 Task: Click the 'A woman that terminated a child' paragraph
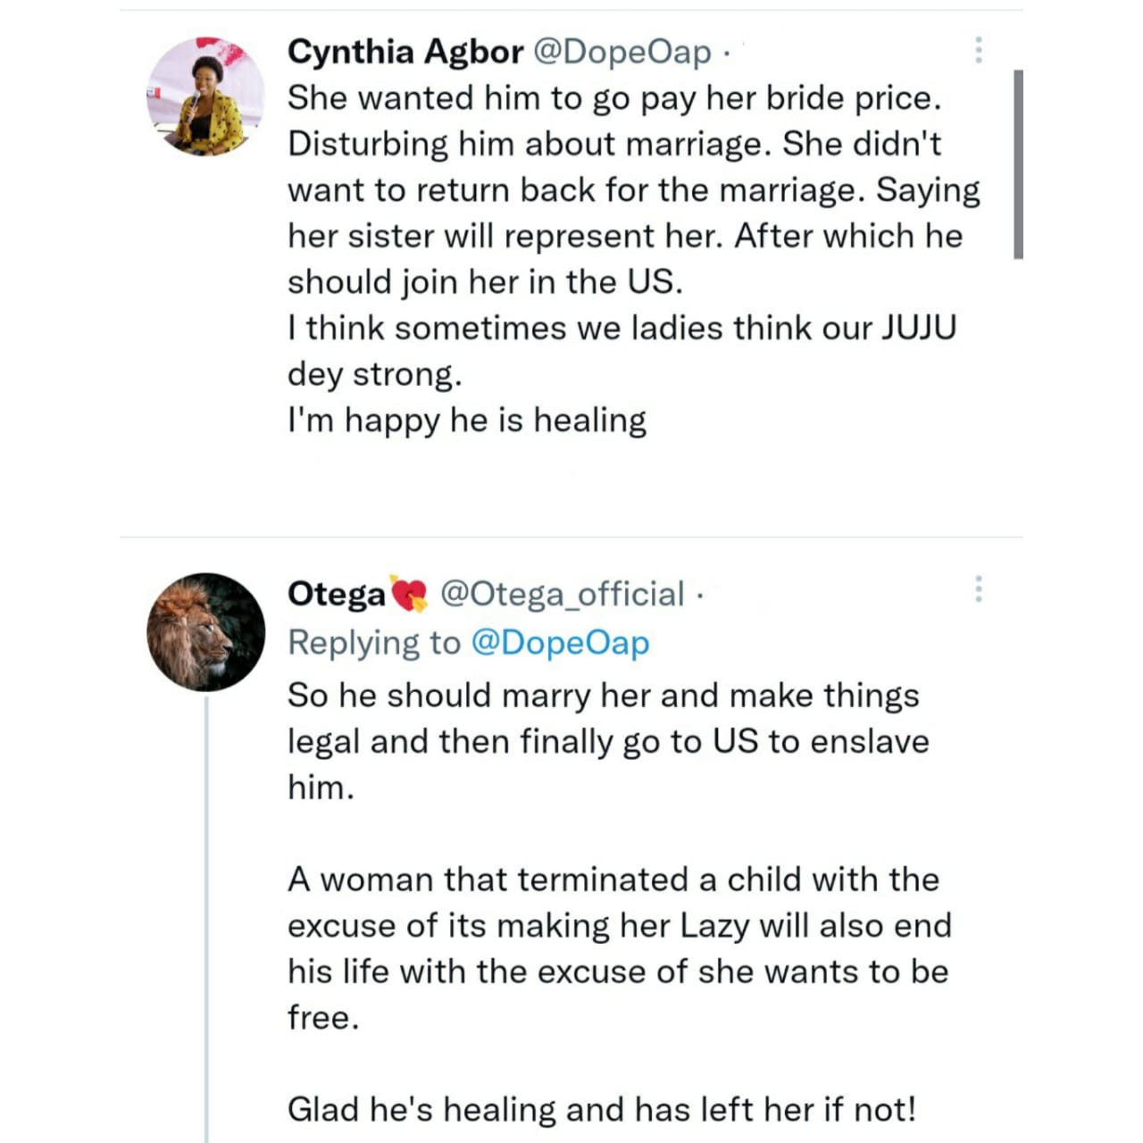[x=620, y=948]
